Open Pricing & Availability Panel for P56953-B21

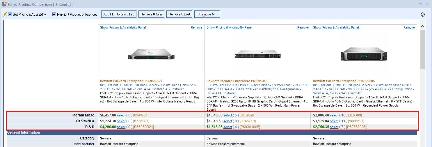point(123,27)
